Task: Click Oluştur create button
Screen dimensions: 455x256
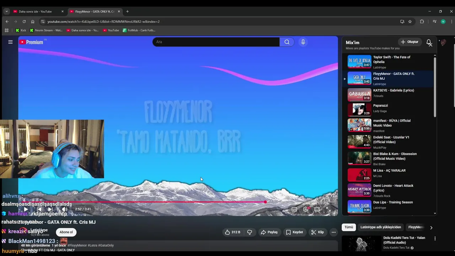Action: [x=409, y=42]
